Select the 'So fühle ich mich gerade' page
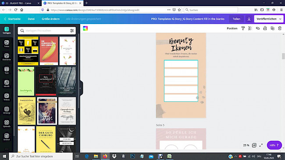Screen dimensions: 285x160 click(x=181, y=139)
